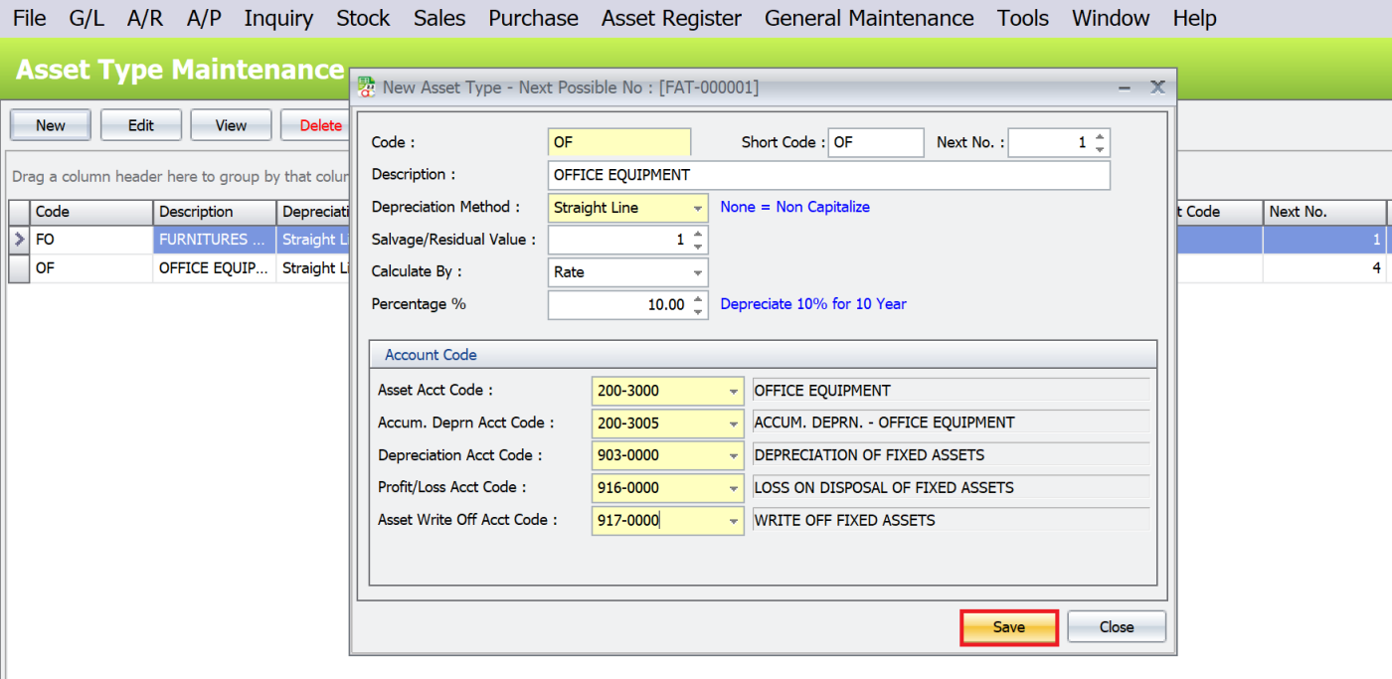Expand the Profit/Loss Acct Code dropdown
The width and height of the screenshot is (1392, 679).
pyautogui.click(x=734, y=488)
